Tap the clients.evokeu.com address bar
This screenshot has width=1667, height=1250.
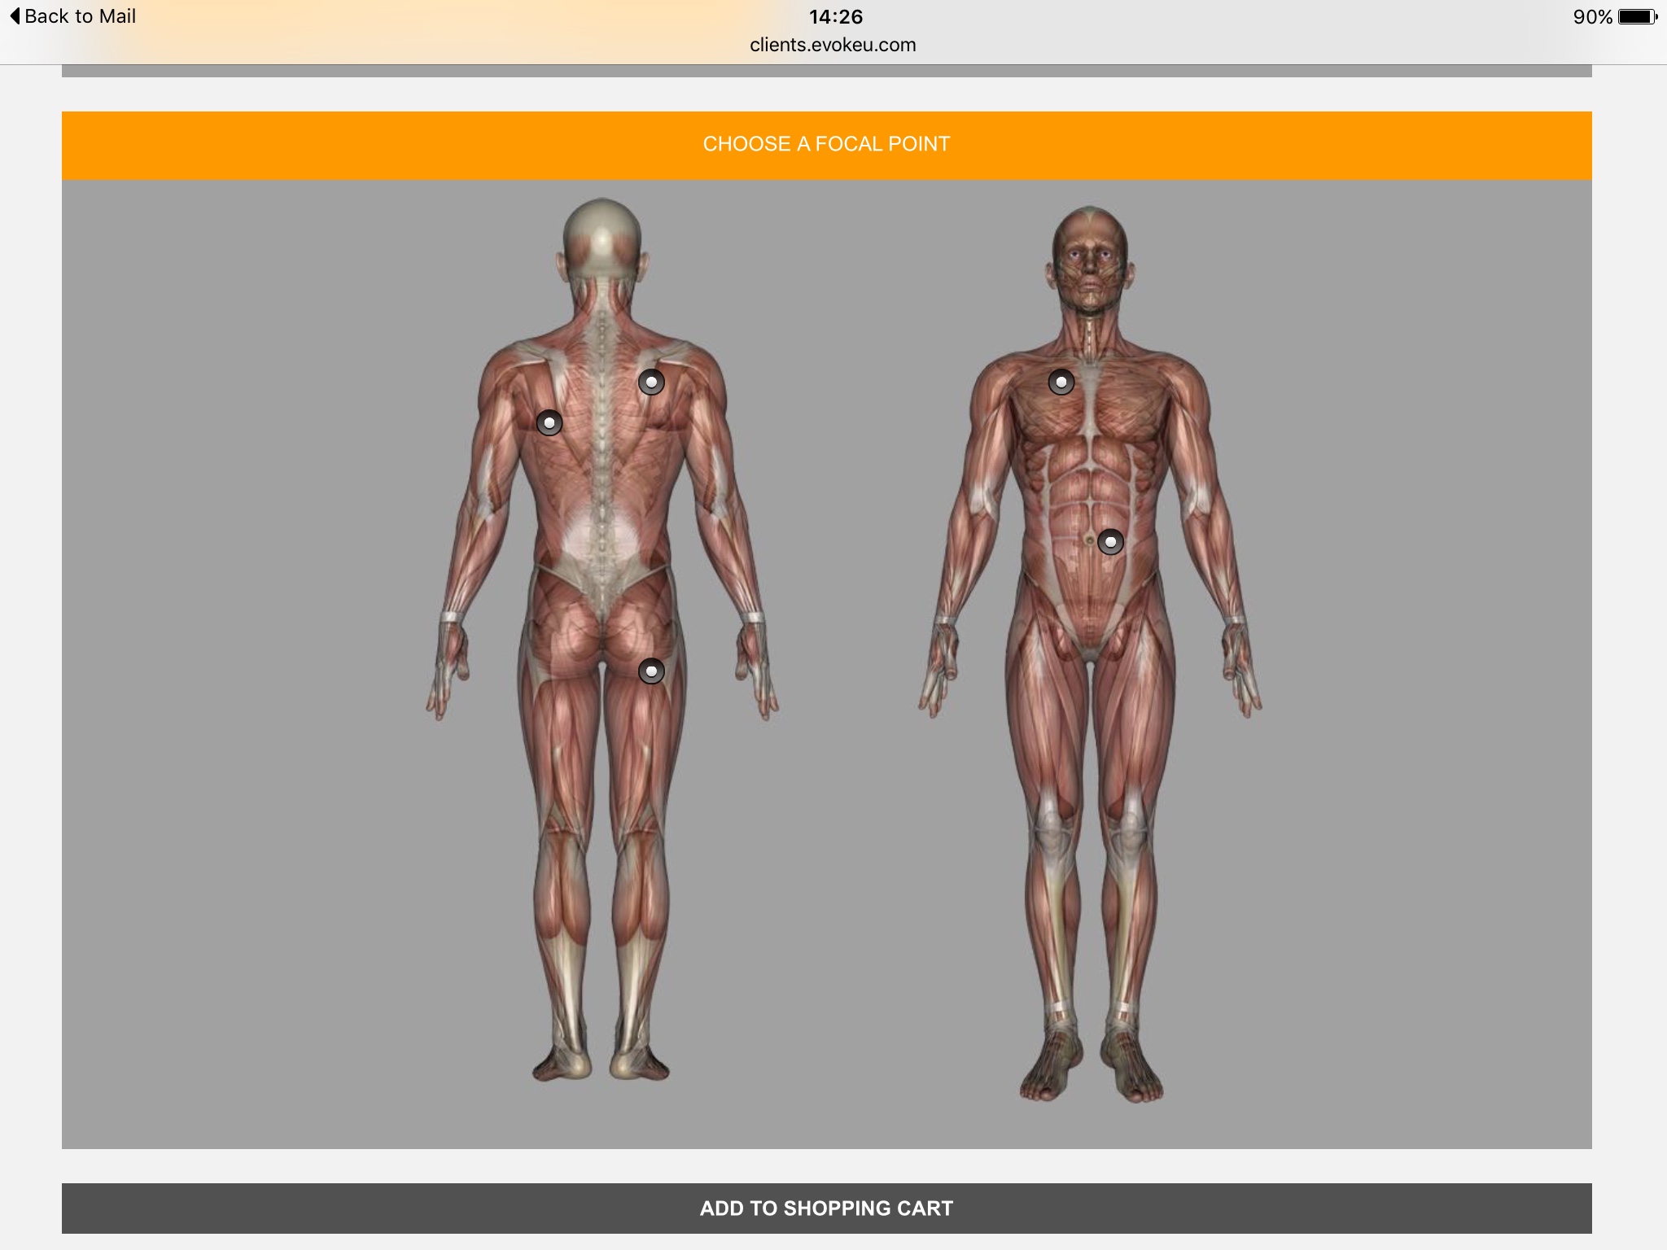pos(833,45)
